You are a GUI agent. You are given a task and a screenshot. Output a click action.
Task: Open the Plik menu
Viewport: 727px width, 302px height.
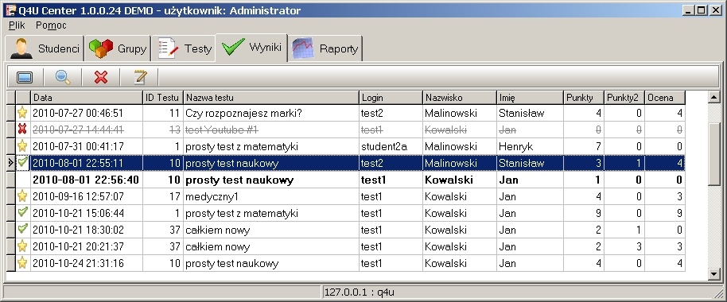pyautogui.click(x=17, y=25)
